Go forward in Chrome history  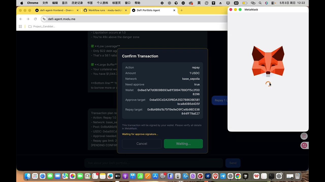(x=28, y=19)
